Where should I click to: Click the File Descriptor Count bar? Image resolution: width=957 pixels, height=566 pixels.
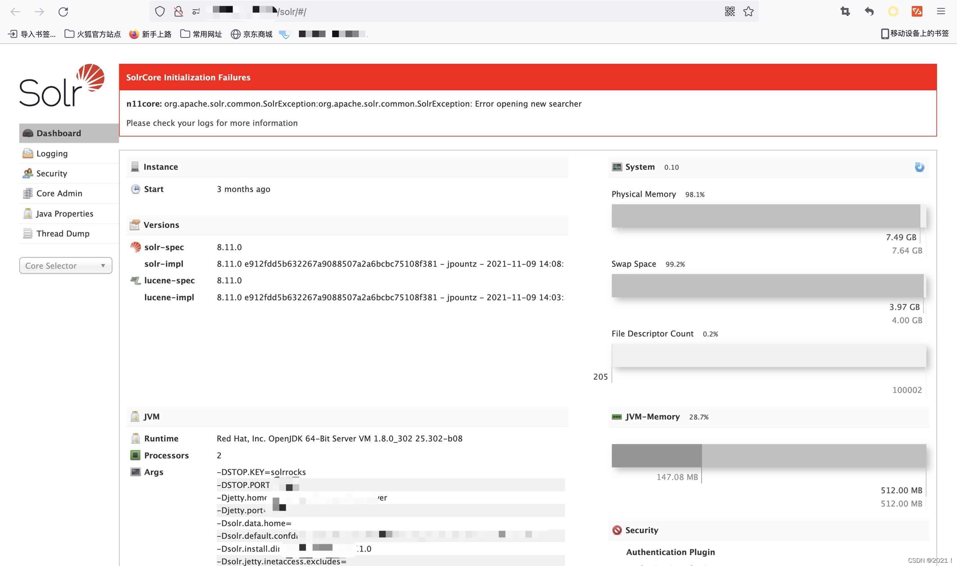coord(769,355)
